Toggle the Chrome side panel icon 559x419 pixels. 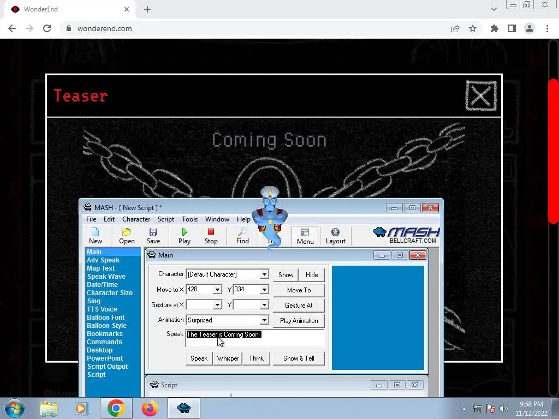[x=512, y=28]
